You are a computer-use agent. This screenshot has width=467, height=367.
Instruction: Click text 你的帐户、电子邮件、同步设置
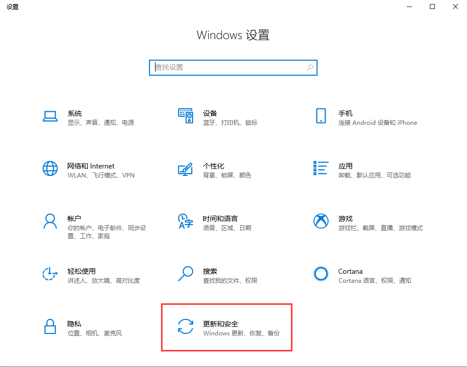(x=107, y=232)
